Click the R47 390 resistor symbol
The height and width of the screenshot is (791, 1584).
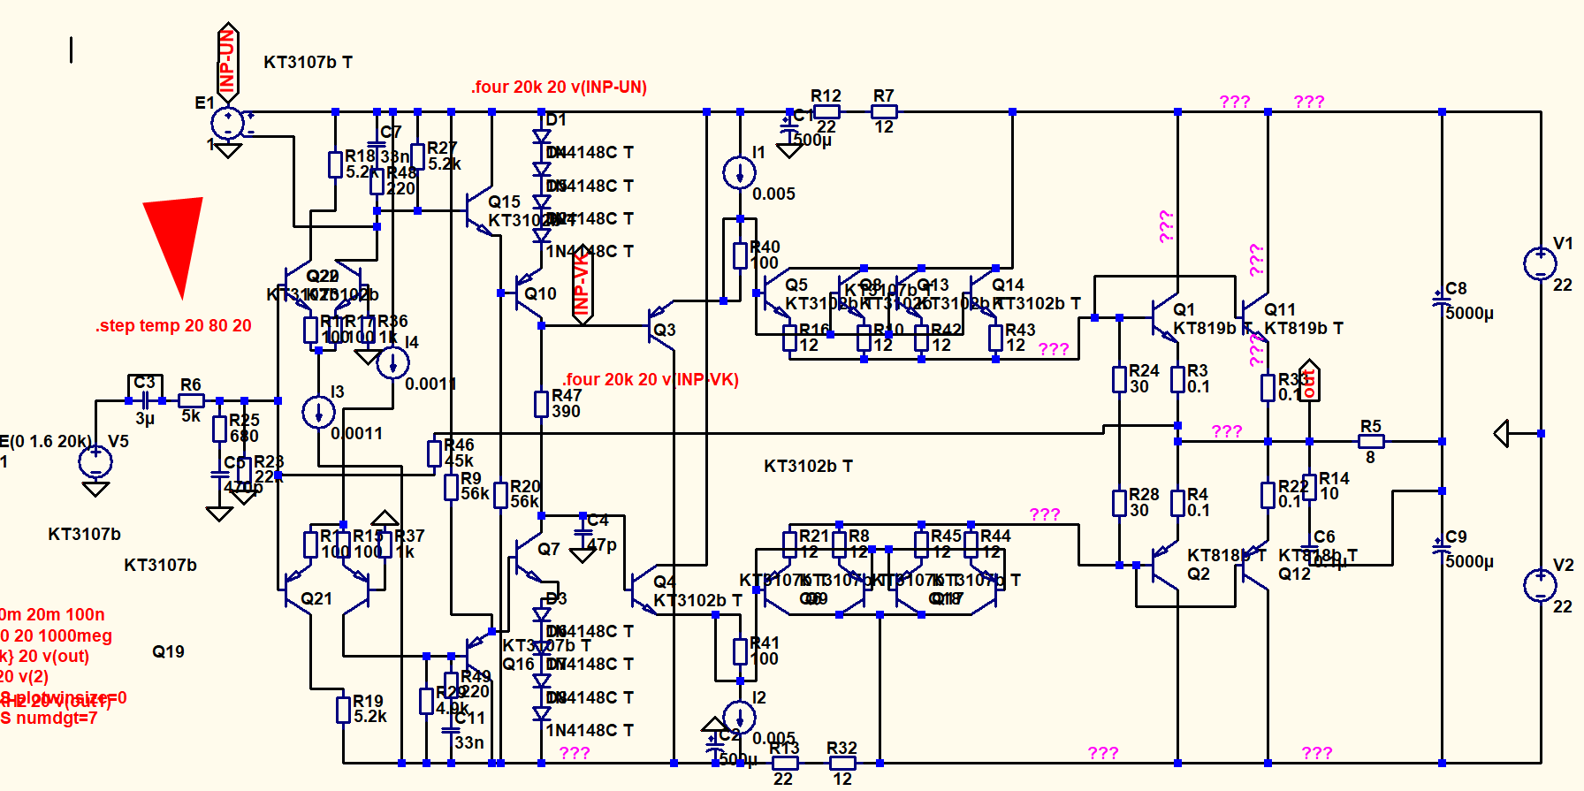[541, 404]
